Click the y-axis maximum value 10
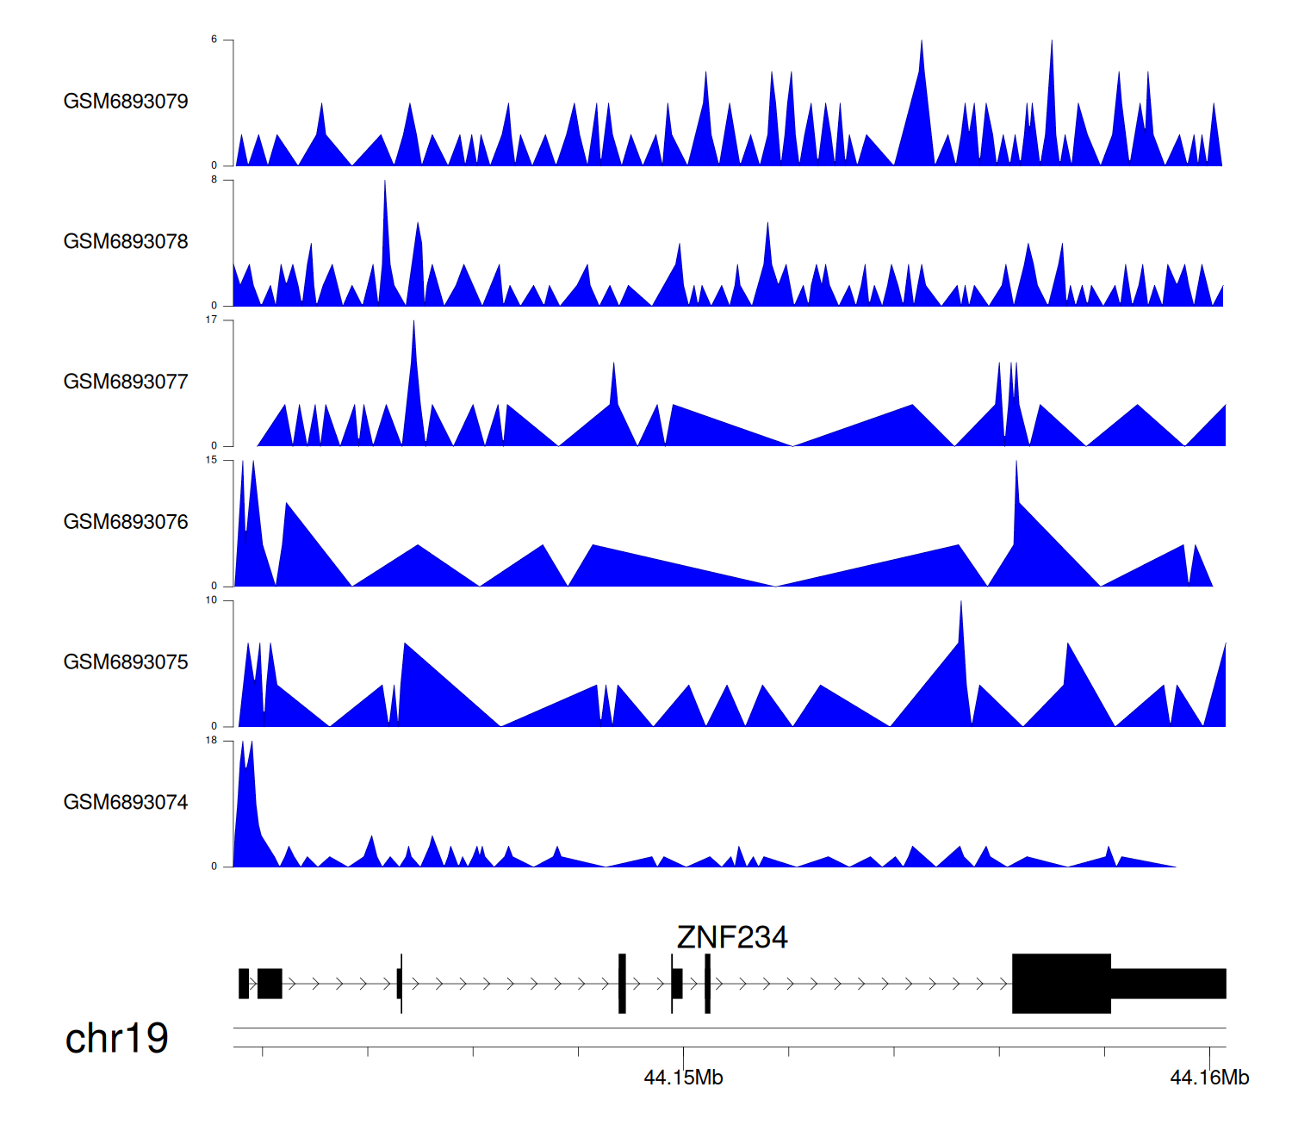Screen dimensions: 1292x1137 pos(212,600)
